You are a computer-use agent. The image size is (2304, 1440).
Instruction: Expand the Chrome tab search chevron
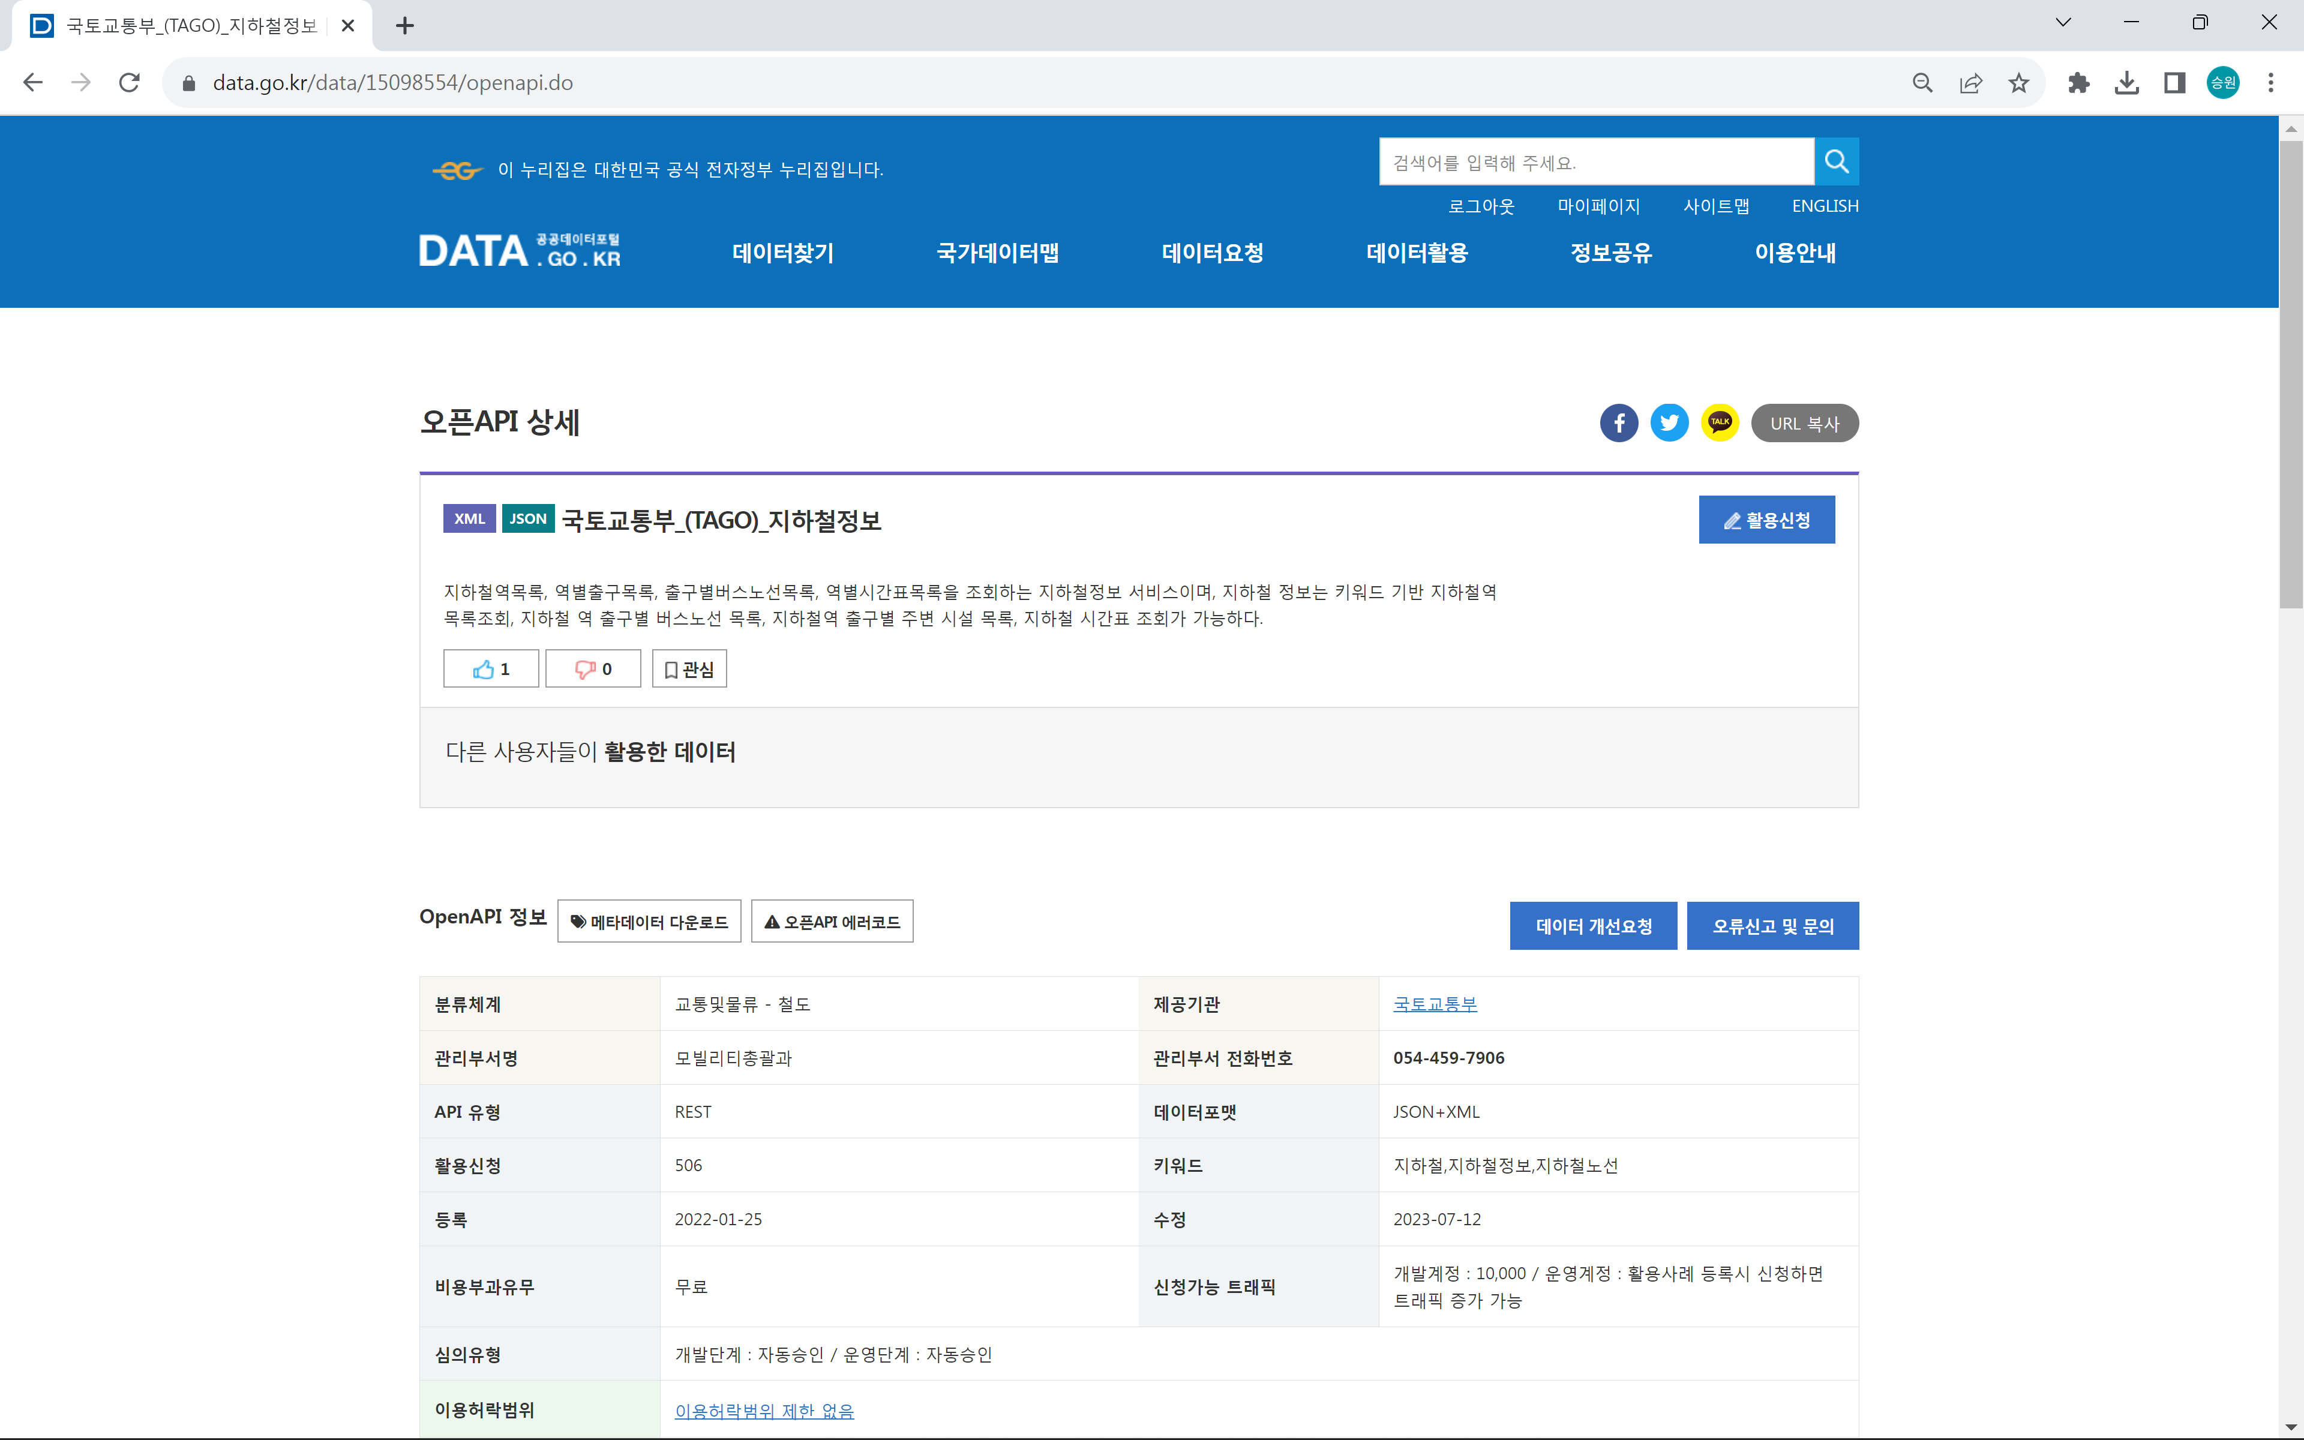[2063, 23]
